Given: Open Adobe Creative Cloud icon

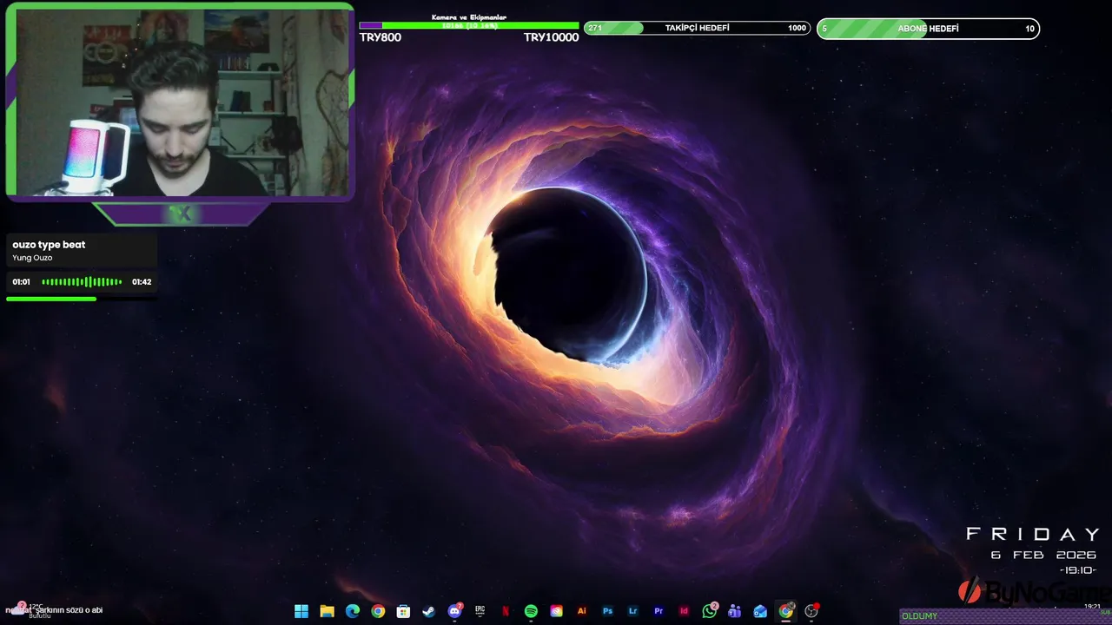Looking at the screenshot, I should tap(556, 611).
